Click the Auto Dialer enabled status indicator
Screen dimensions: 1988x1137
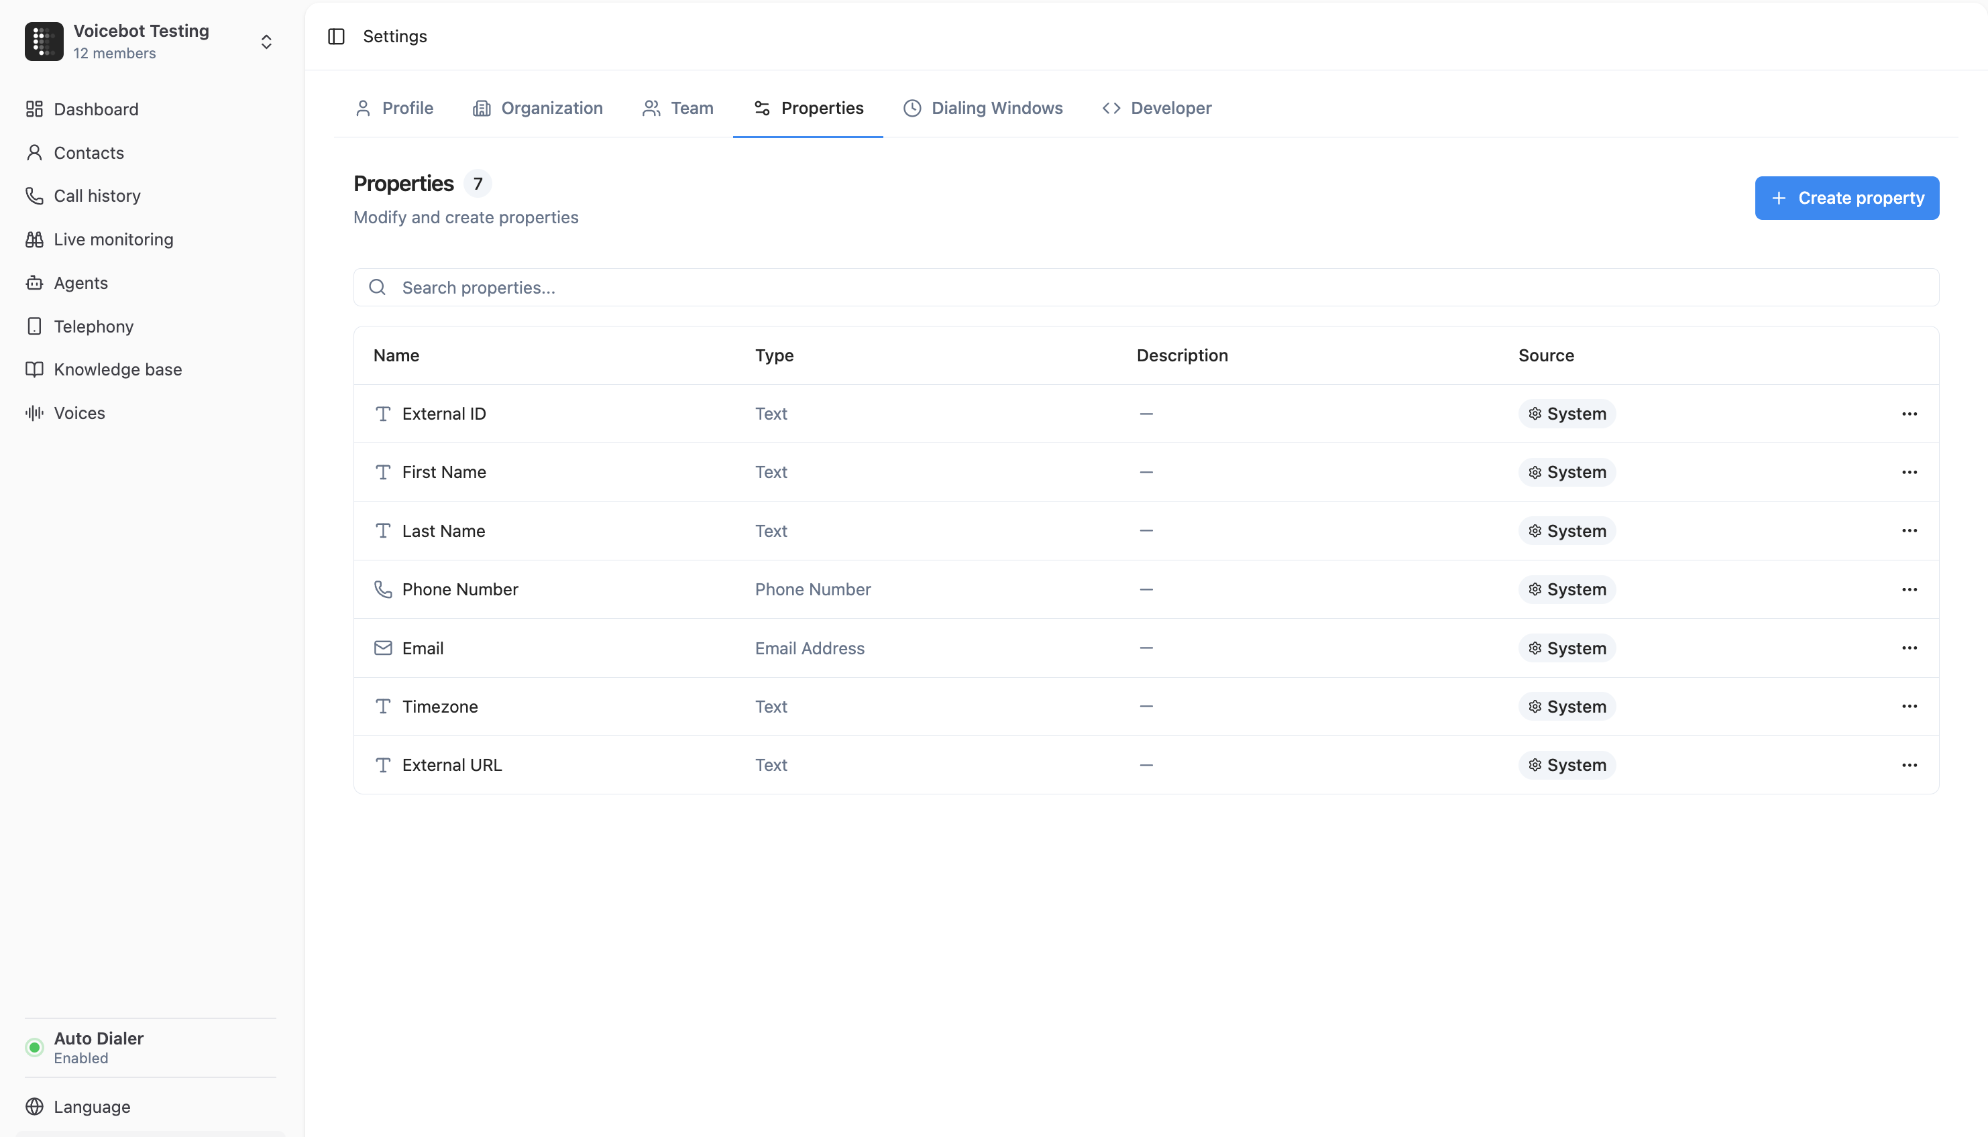point(34,1047)
